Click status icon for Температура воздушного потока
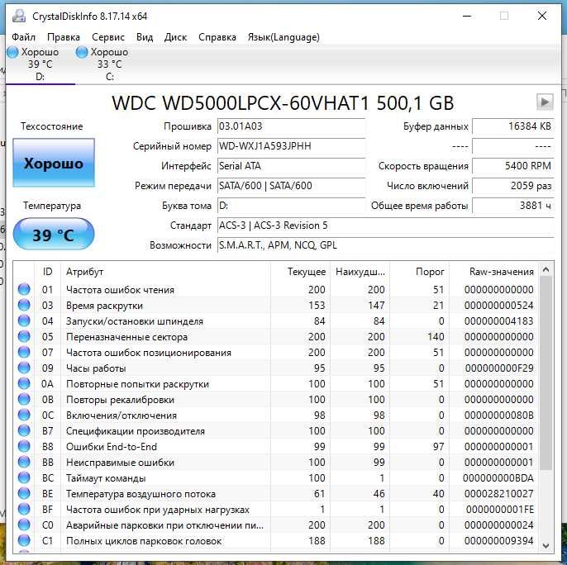This screenshot has height=565, width=567. [24, 493]
